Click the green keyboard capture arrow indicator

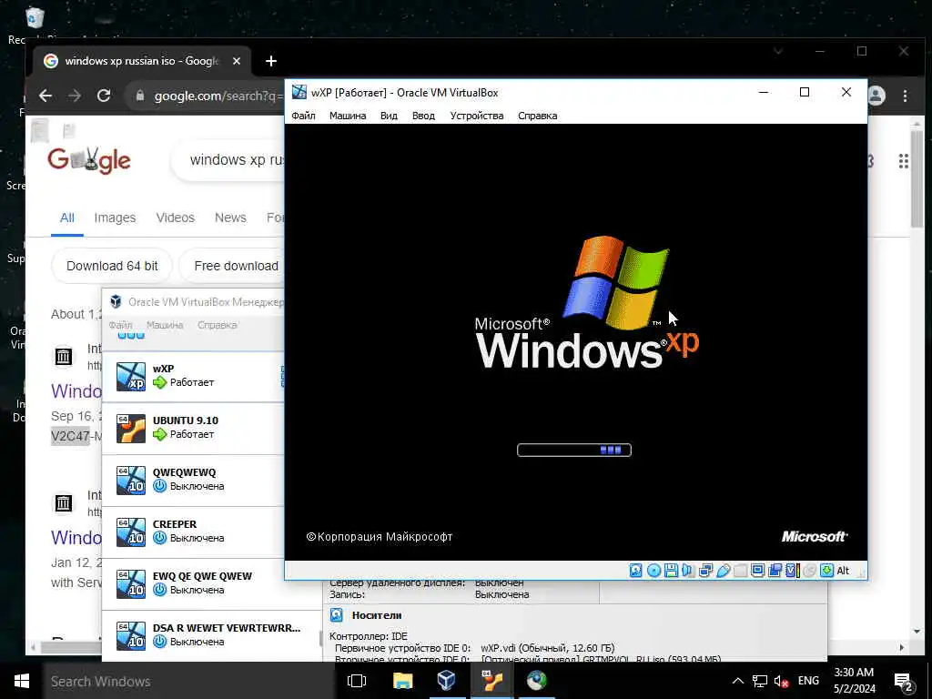point(826,571)
